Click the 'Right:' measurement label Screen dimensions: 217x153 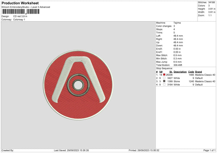pyautogui.click(x=159, y=39)
